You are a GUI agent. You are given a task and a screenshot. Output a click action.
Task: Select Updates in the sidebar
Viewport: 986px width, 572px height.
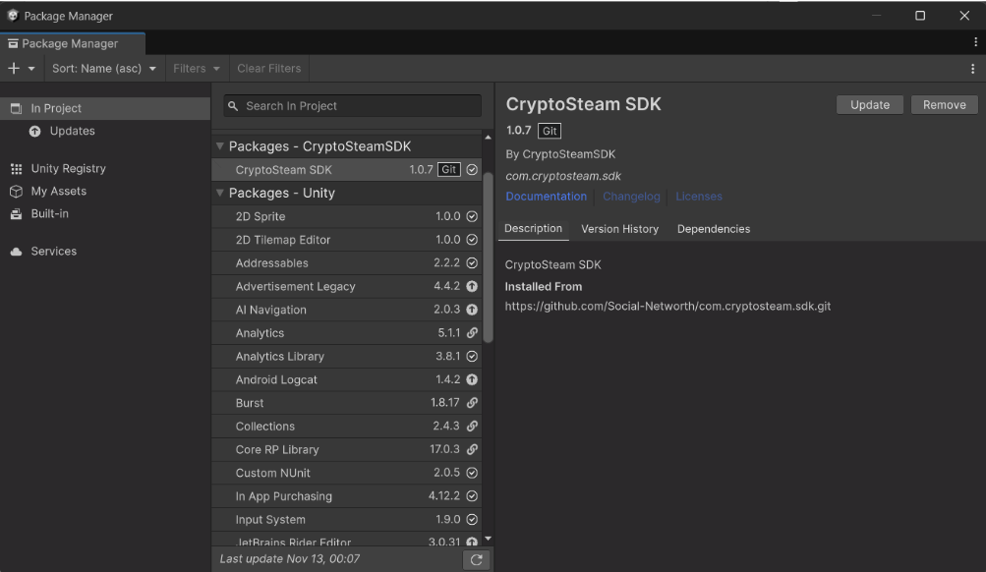click(x=105, y=131)
